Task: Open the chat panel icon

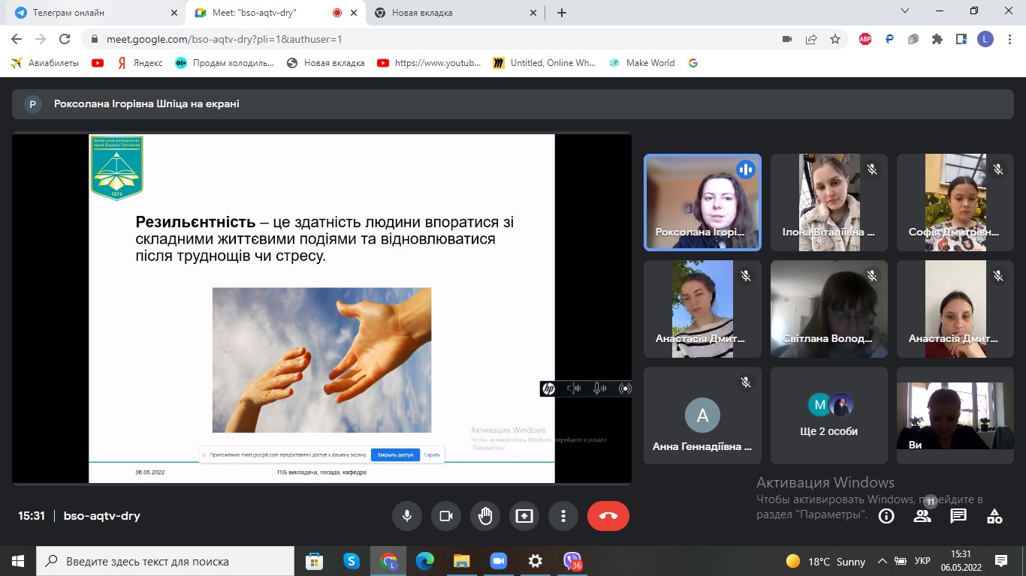Action: (958, 516)
